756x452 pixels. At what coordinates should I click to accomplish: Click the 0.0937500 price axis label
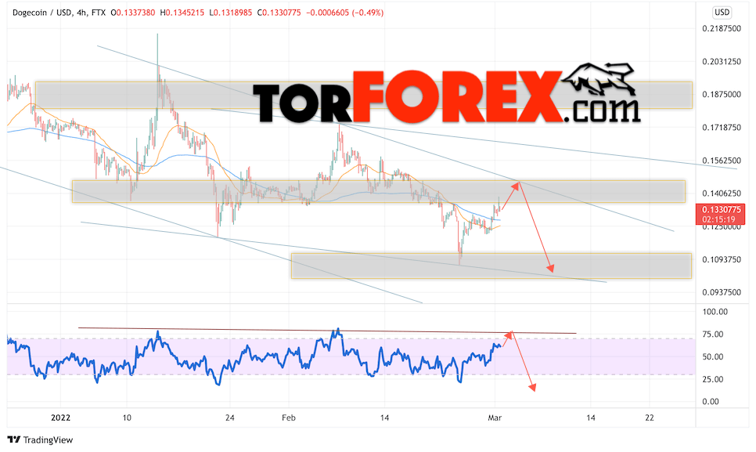(x=722, y=292)
